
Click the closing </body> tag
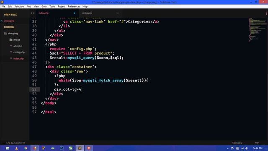point(49,103)
